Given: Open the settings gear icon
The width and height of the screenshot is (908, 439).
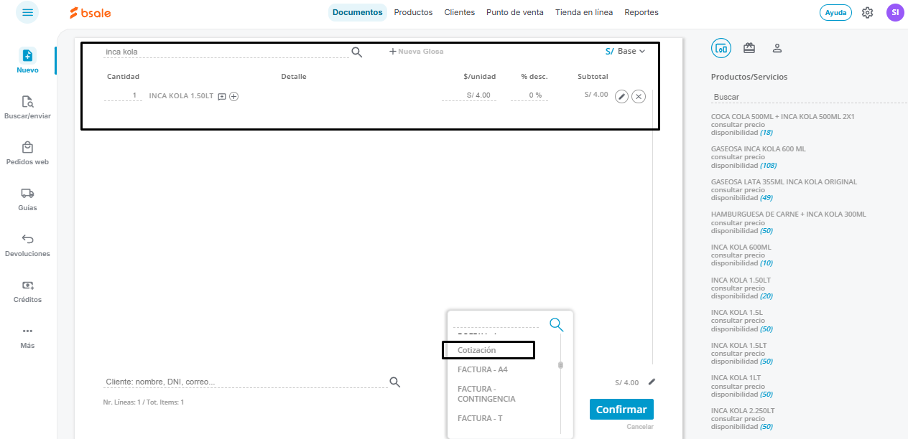Looking at the screenshot, I should pos(868,12).
